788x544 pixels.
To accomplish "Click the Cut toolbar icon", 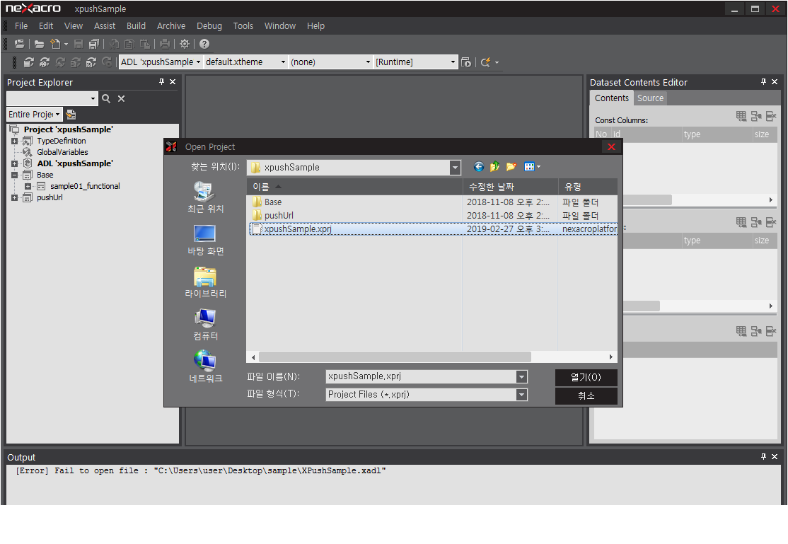I will coord(114,45).
